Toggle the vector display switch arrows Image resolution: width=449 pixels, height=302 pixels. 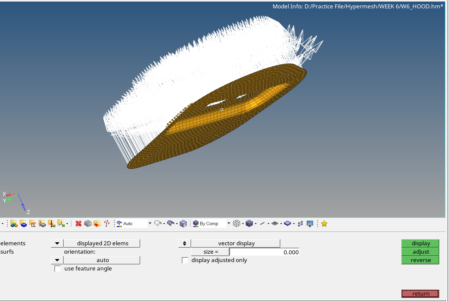pos(184,243)
